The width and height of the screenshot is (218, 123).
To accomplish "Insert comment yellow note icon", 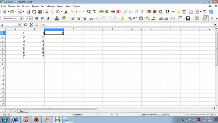I will click(x=178, y=12).
